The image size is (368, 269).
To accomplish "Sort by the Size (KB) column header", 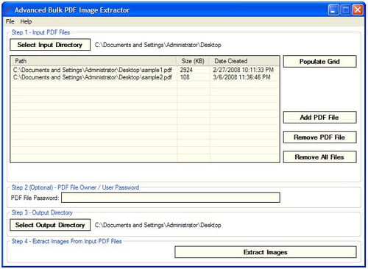I will (193, 61).
